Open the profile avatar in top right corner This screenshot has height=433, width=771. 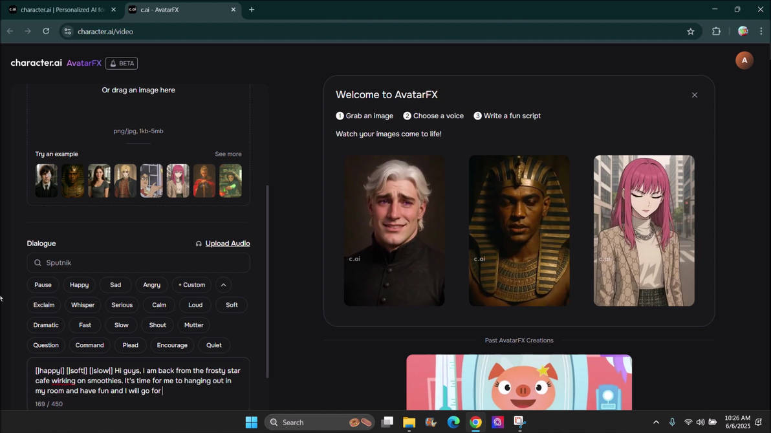tap(744, 60)
